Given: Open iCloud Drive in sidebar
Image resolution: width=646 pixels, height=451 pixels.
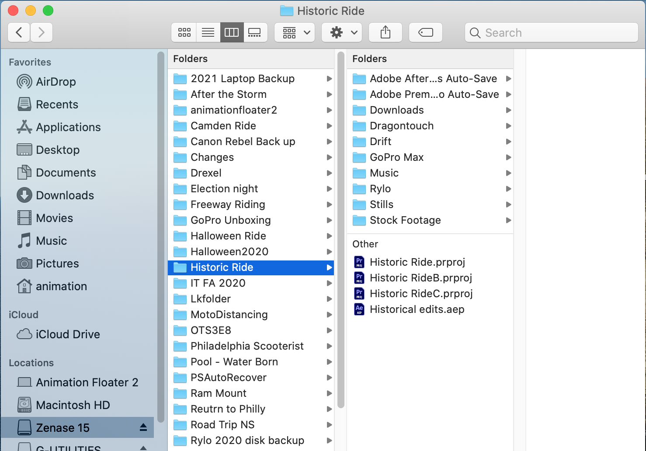Looking at the screenshot, I should coord(67,334).
